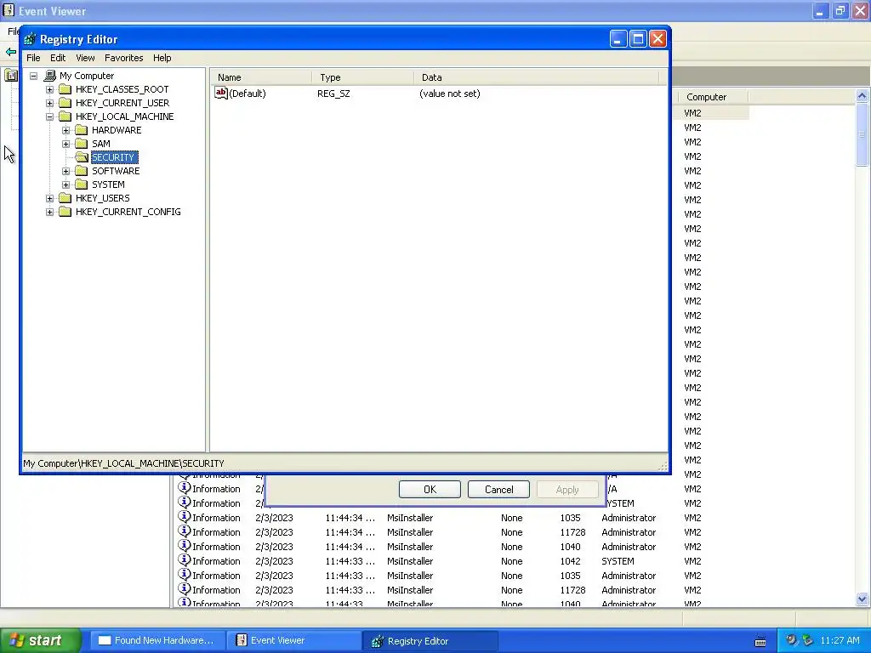
Task: Click the HKEY_USERS folder icon
Action: click(x=65, y=197)
